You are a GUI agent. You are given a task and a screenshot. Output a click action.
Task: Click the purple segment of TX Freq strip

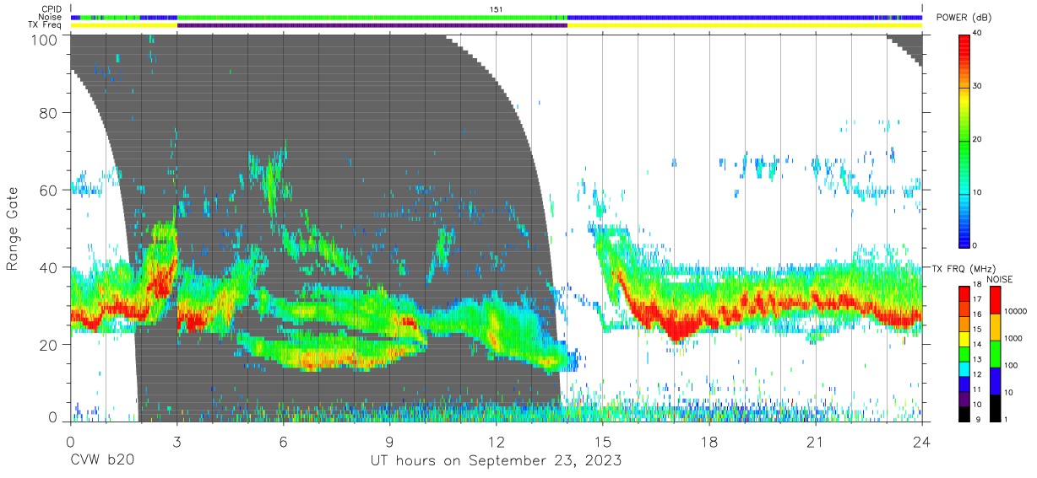(x=372, y=25)
